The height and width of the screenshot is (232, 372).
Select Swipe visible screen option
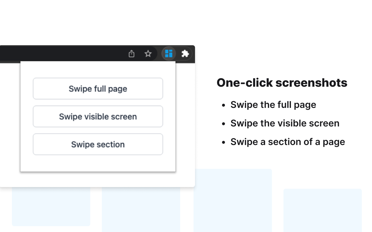(x=98, y=116)
